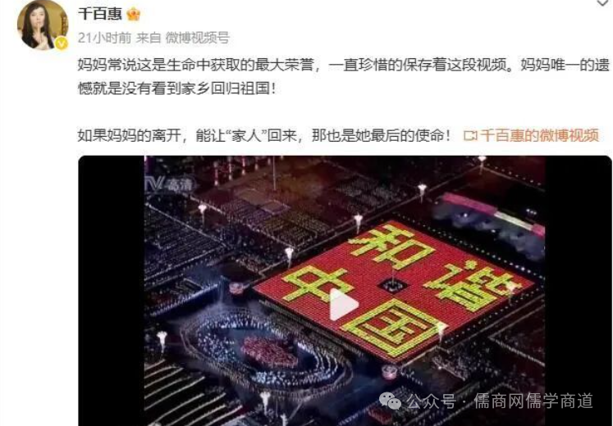Expand the post options chevron at top right
The height and width of the screenshot is (426, 613).
point(604,3)
